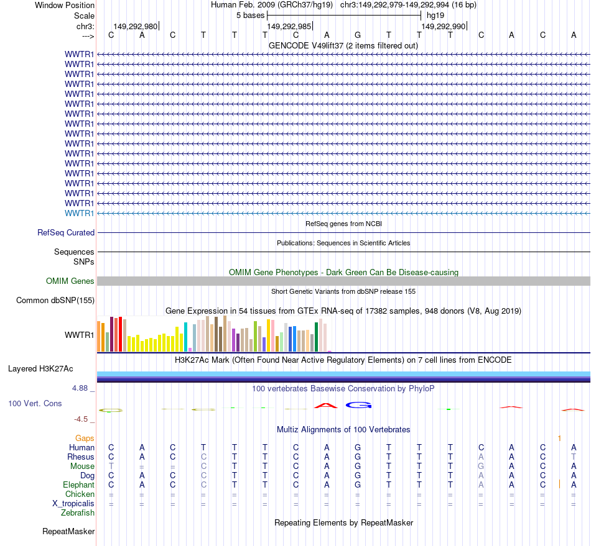Click the blue G in conservation logo
Viewport: 591px width, 546px height.
click(x=358, y=405)
